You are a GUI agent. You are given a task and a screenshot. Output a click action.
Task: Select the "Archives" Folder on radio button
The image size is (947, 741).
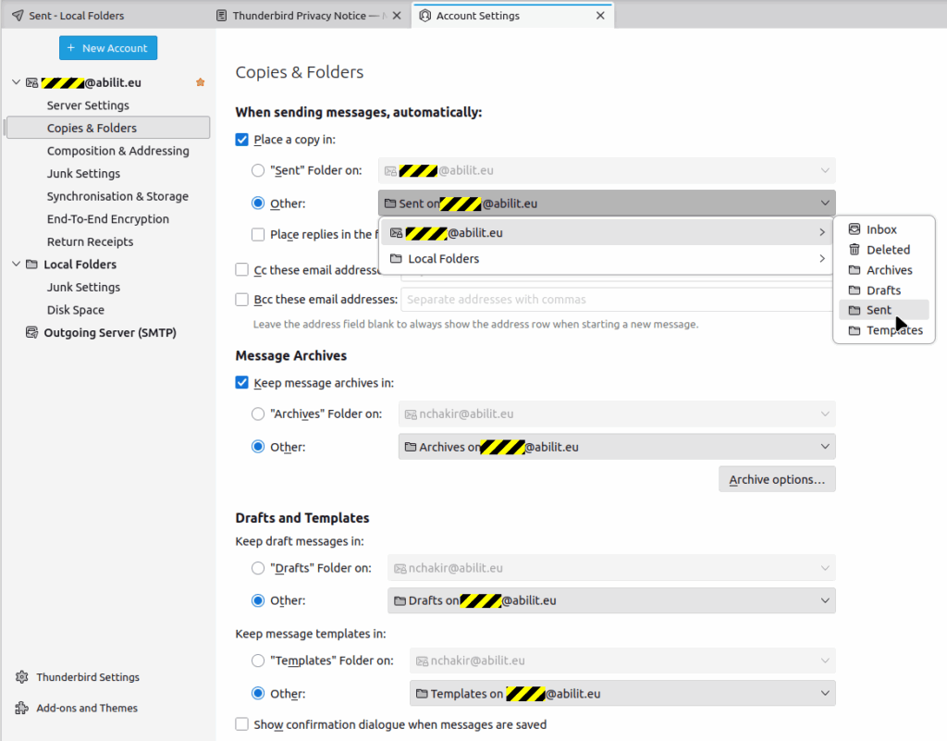[x=258, y=414]
